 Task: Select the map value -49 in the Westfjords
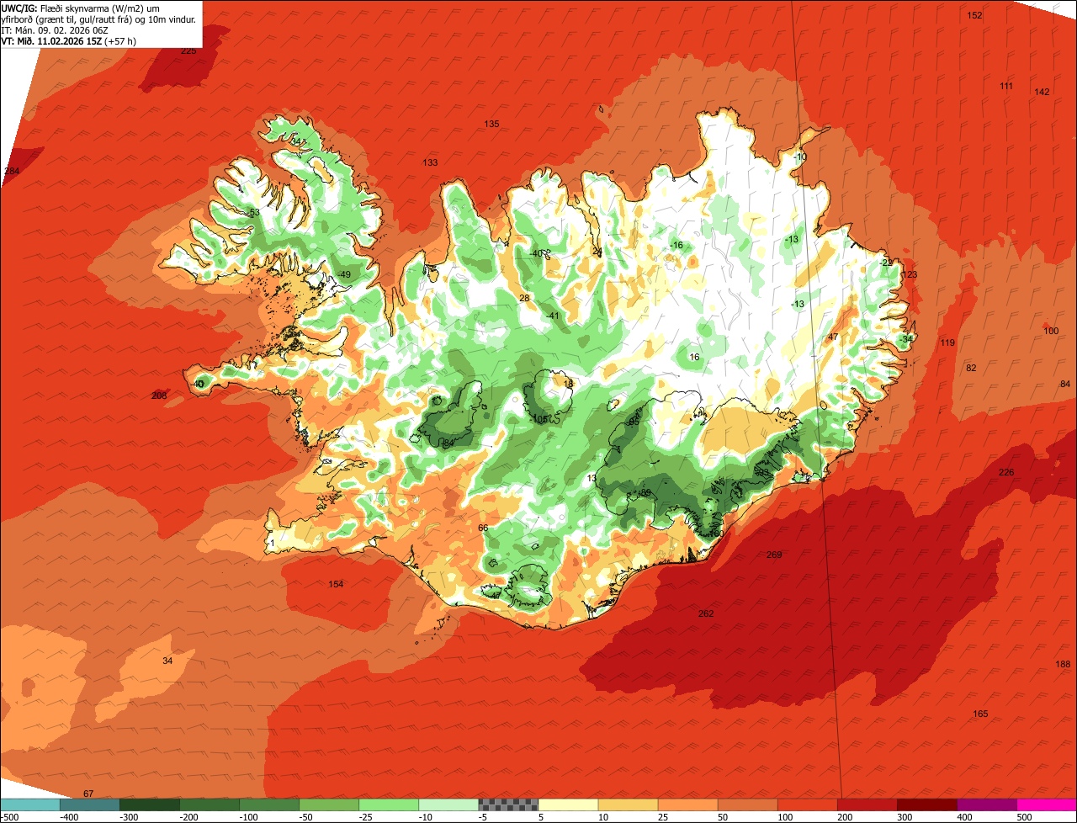343,275
